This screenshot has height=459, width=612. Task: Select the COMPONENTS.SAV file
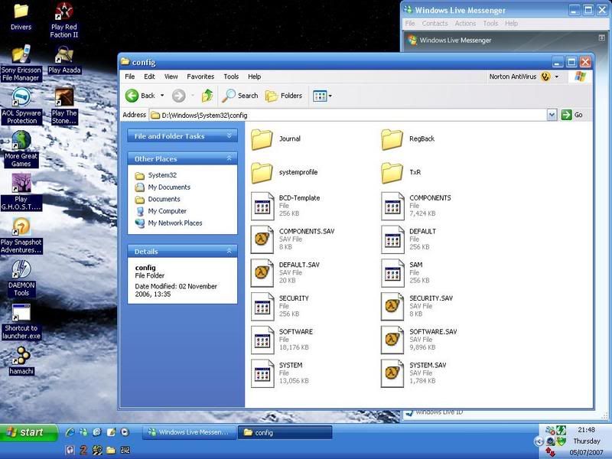tap(293, 239)
